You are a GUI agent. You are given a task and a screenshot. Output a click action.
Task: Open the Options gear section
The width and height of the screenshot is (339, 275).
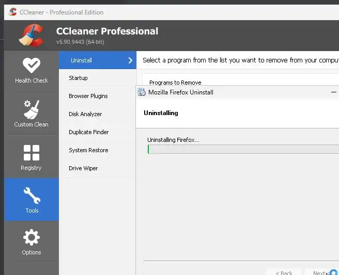32,242
